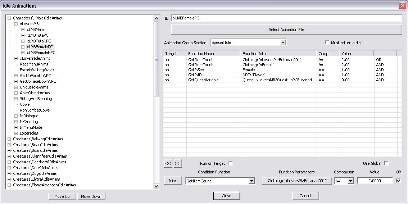408x204 pixels.
Task: Select the RaceMenuAnims tree item
Action: point(34,64)
